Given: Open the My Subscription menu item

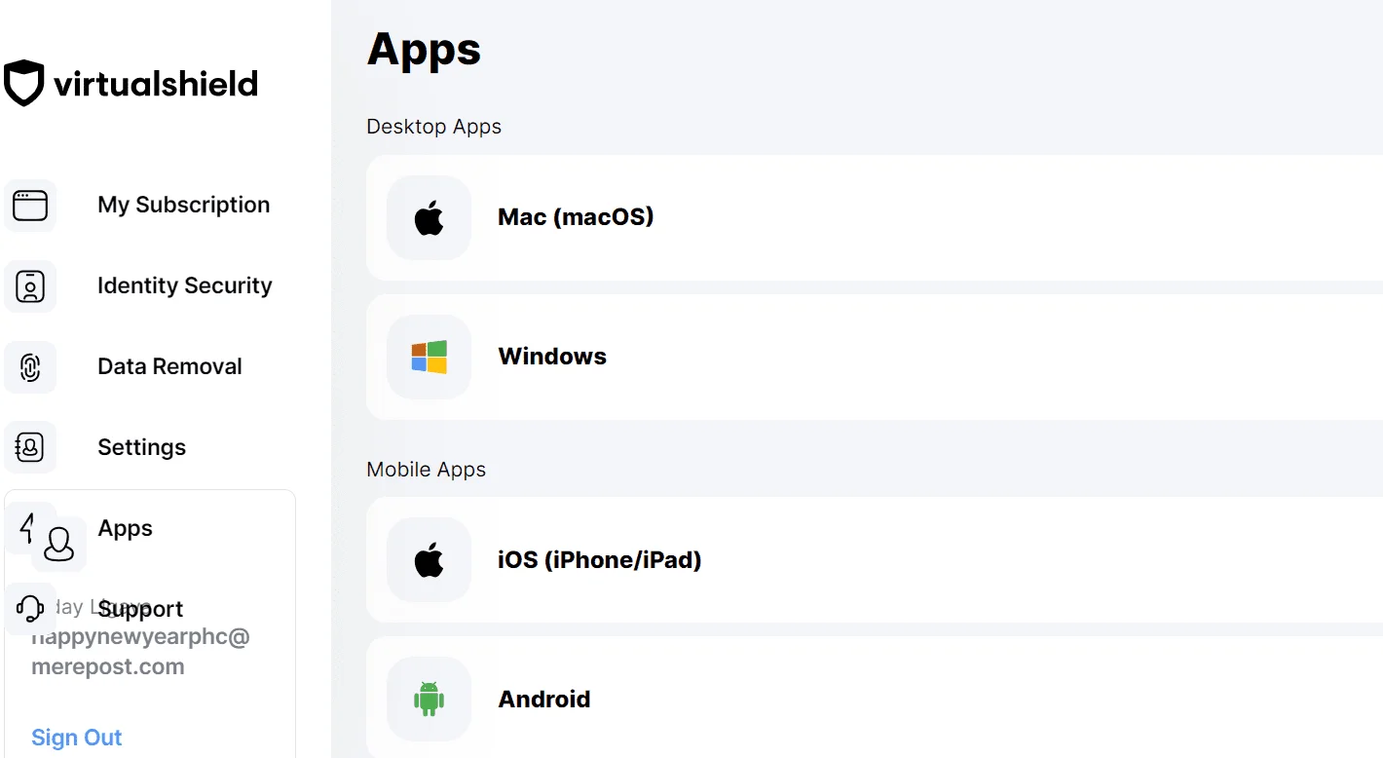Looking at the screenshot, I should click(184, 205).
